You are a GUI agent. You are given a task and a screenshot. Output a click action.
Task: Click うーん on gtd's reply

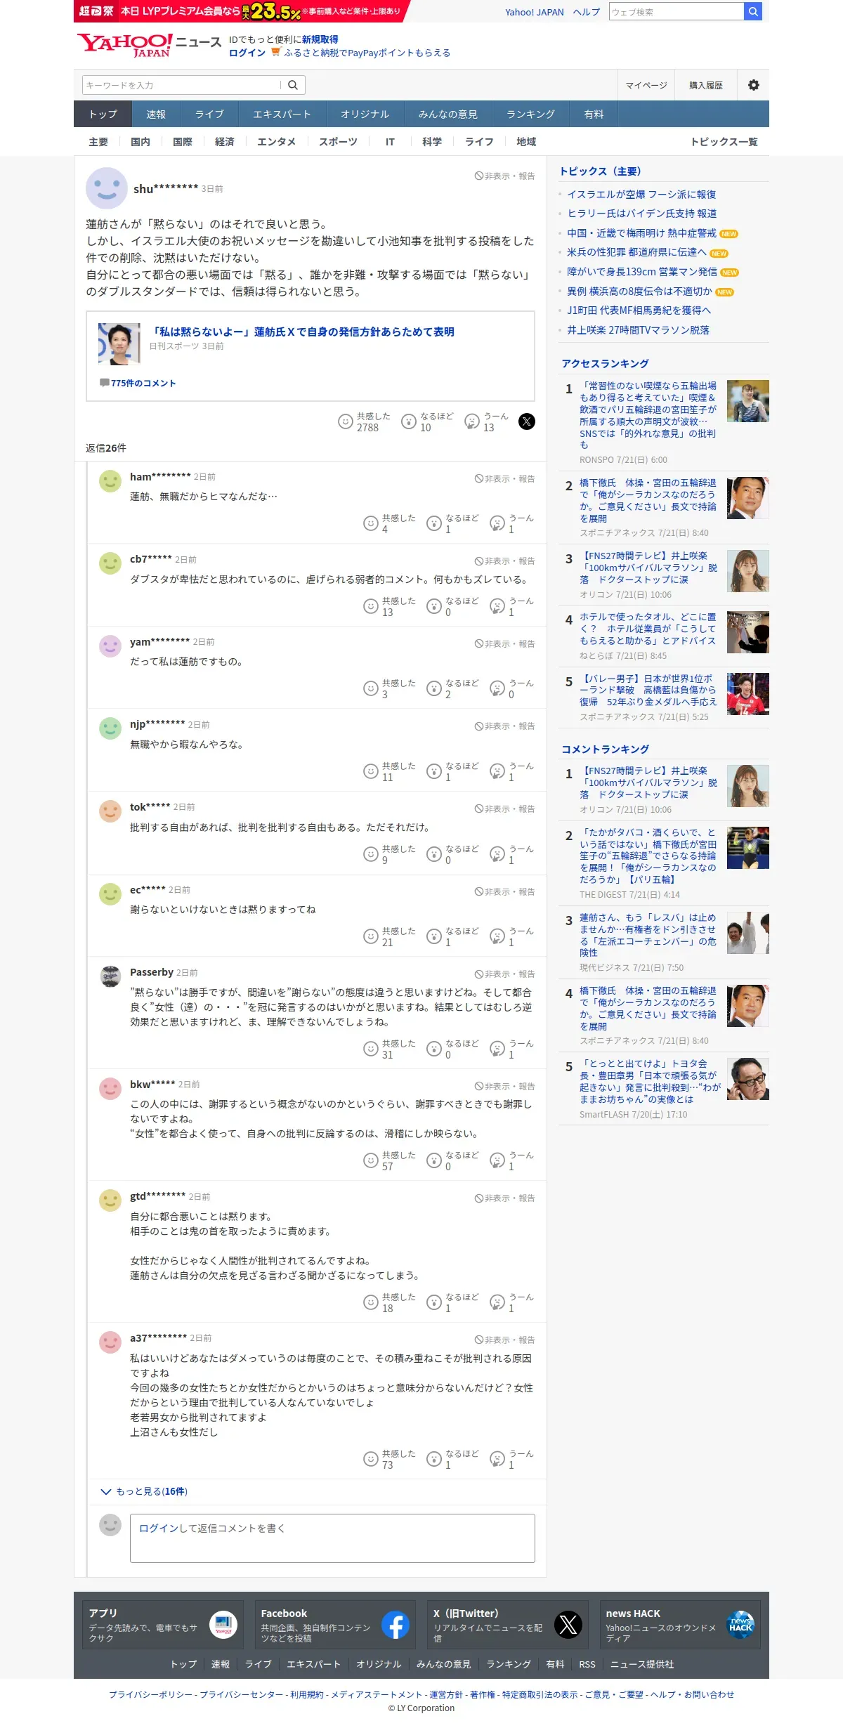tap(497, 1302)
